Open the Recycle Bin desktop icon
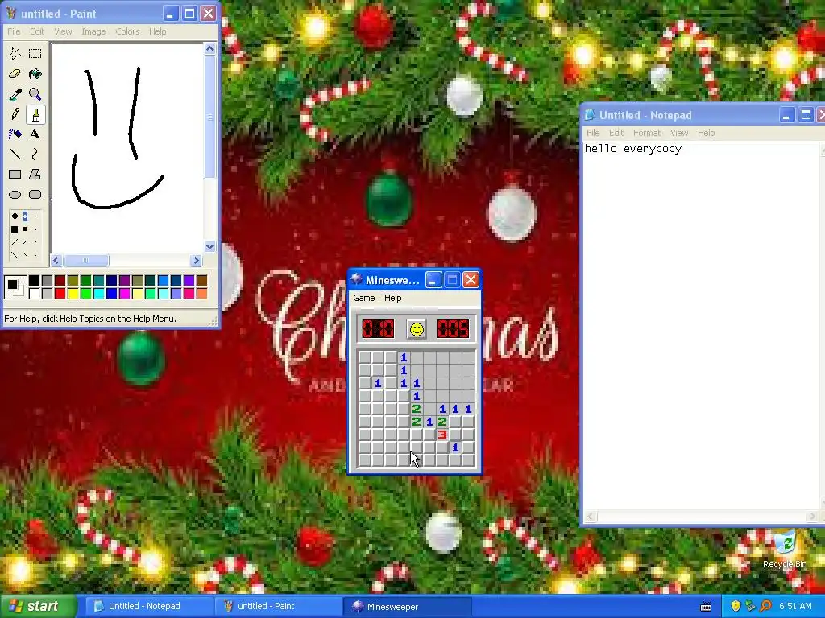 (x=785, y=550)
